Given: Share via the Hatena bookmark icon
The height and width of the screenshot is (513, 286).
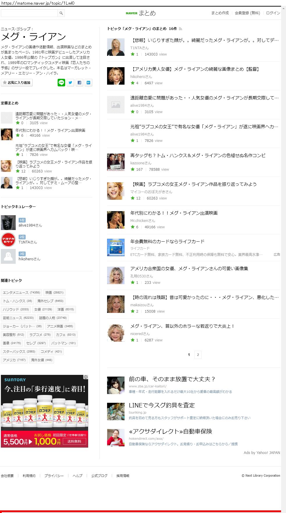Looking at the screenshot, I should (x=88, y=83).
